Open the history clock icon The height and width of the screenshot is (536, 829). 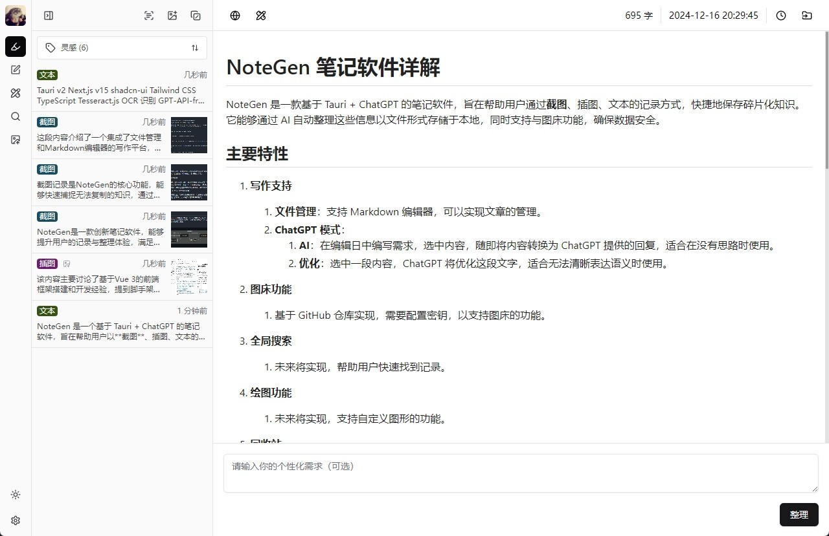(781, 16)
